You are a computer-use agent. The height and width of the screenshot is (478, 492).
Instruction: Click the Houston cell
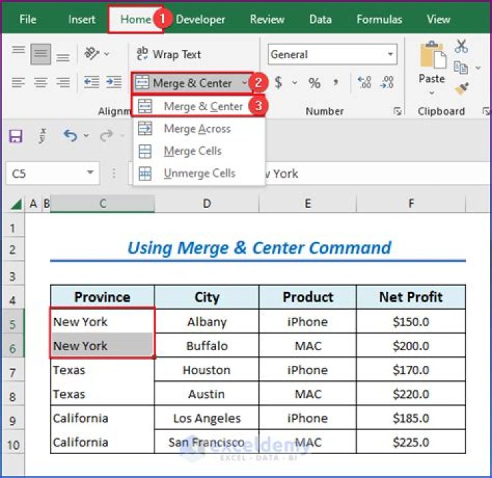[x=207, y=370]
